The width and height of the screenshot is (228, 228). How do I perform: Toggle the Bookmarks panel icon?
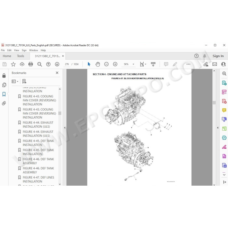tap(4, 94)
